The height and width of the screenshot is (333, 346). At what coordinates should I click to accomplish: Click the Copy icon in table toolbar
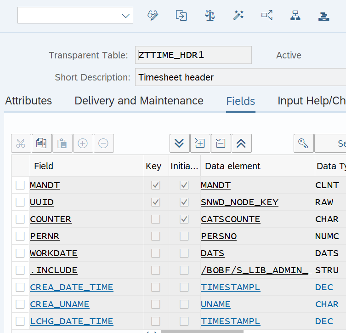[42, 144]
